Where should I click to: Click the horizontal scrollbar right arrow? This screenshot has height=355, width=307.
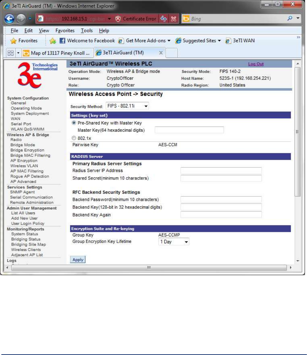[291, 268]
